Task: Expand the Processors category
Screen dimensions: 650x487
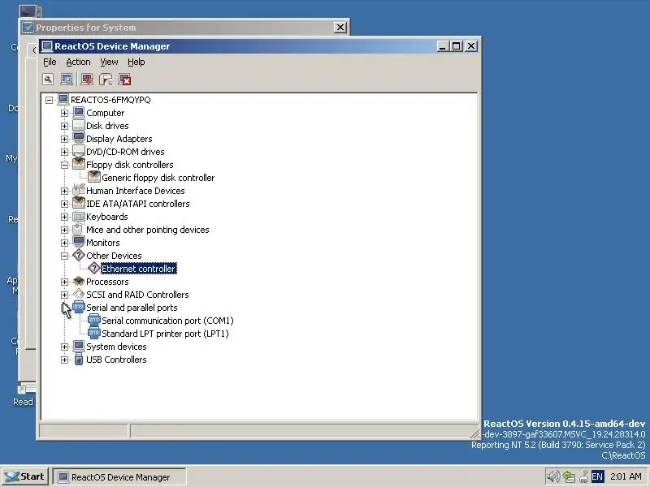Action: (x=64, y=282)
